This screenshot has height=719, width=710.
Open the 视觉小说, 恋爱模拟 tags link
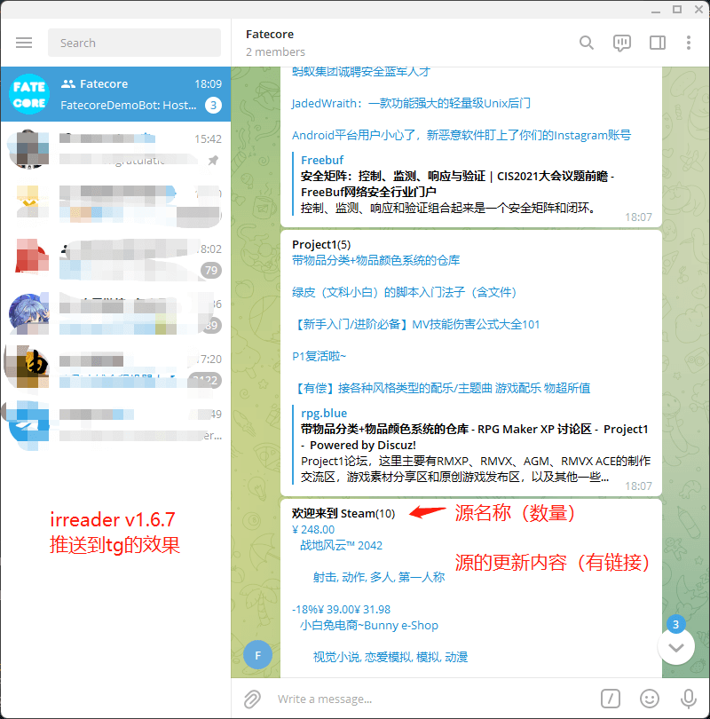(x=390, y=658)
